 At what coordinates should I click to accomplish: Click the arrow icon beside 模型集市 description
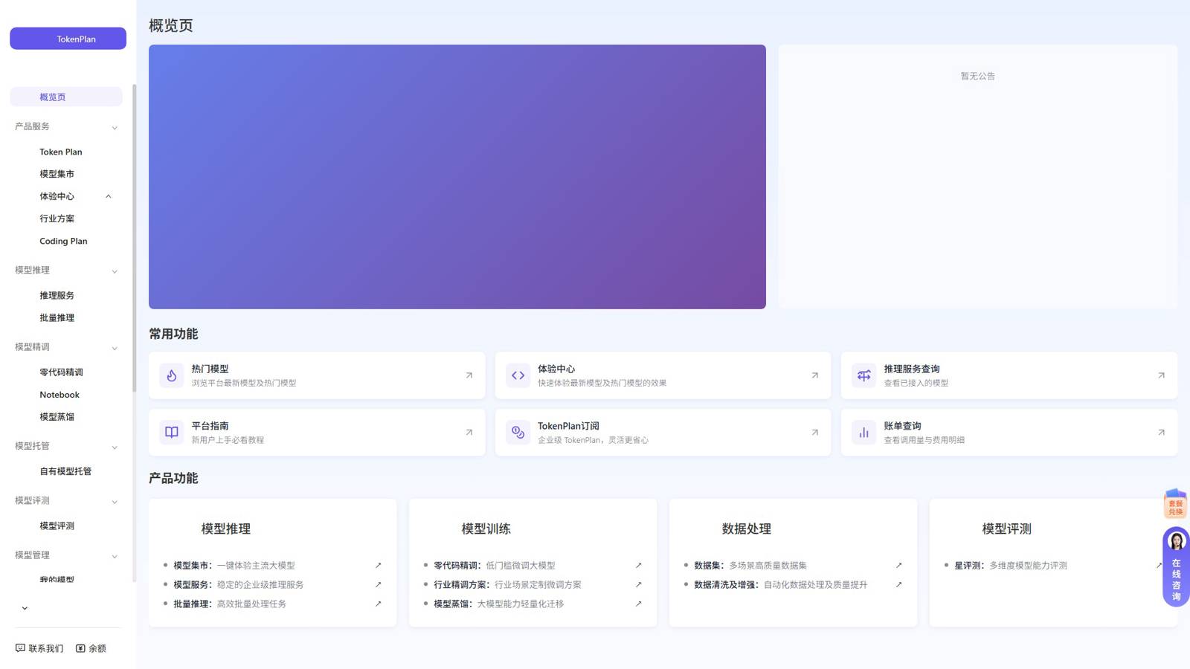[379, 566]
